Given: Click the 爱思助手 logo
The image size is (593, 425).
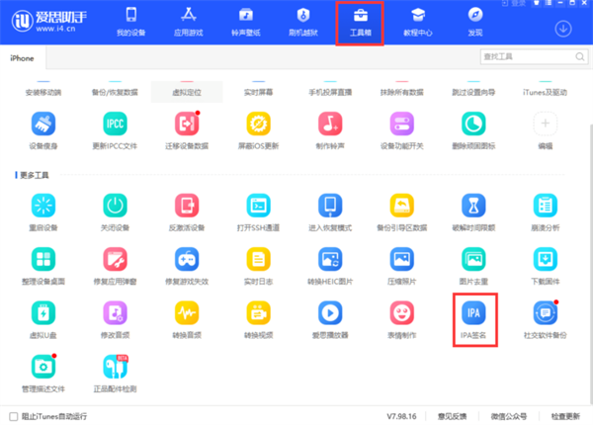Looking at the screenshot, I should [49, 21].
